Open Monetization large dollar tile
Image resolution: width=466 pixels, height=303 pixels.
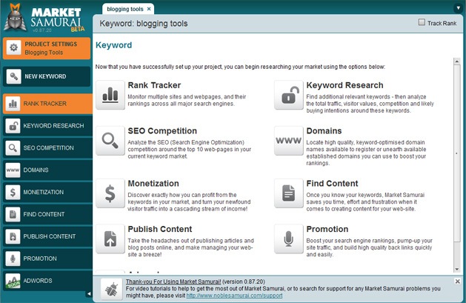pyautogui.click(x=110, y=193)
